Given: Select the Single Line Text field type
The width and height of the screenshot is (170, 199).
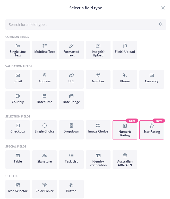Looking at the screenshot, I should coord(18,50).
